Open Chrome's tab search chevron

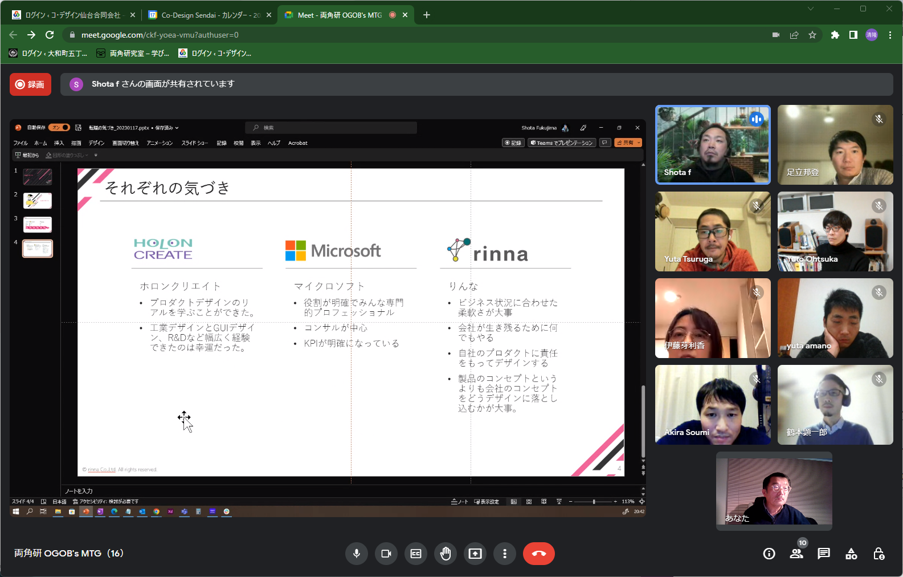[x=810, y=9]
